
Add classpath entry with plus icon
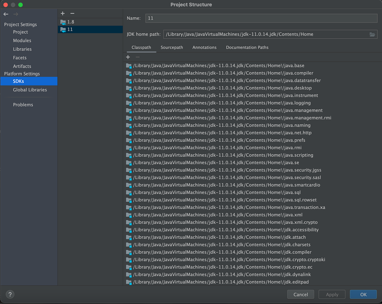pos(128,57)
